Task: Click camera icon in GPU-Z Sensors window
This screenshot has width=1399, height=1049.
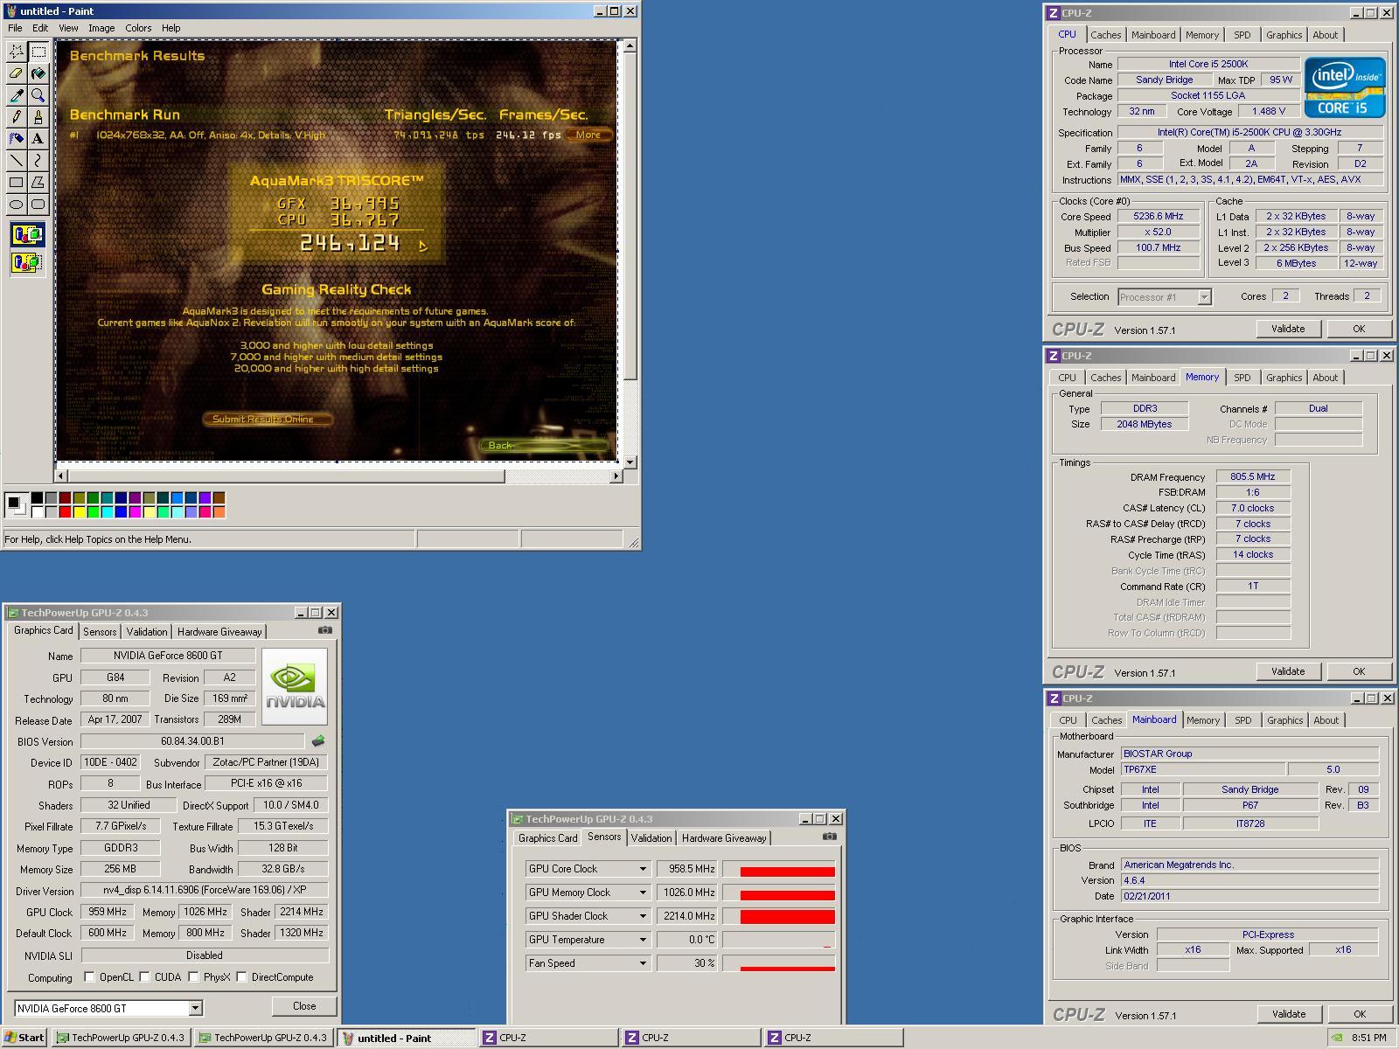Action: click(x=829, y=836)
